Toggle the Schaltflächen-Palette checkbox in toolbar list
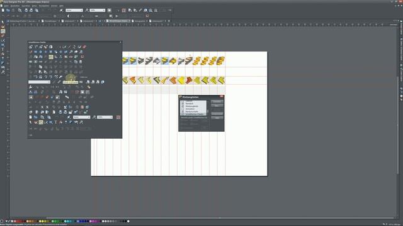403x226 pixels. (183, 114)
